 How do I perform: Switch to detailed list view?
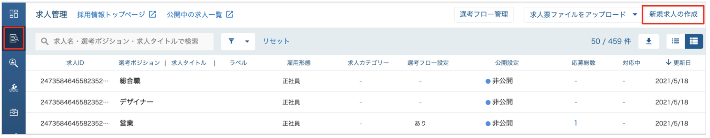694,41
